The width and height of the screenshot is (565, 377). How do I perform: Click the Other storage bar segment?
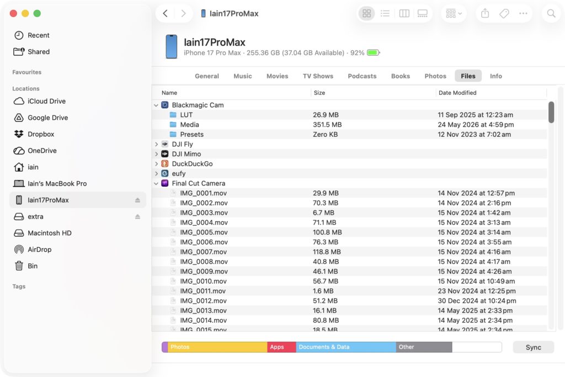424,347
